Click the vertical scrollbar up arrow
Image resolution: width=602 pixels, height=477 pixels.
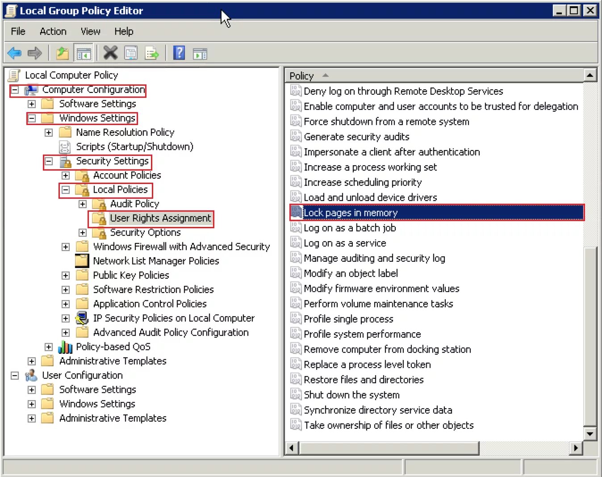[590, 75]
